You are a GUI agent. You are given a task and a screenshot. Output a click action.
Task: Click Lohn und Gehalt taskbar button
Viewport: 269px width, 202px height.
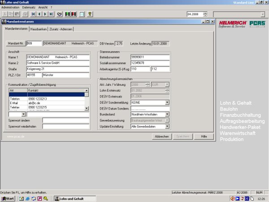click(75, 199)
